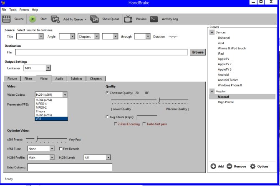Click the Preview television icon
Viewport: 280px width, 186px height.
click(128, 19)
